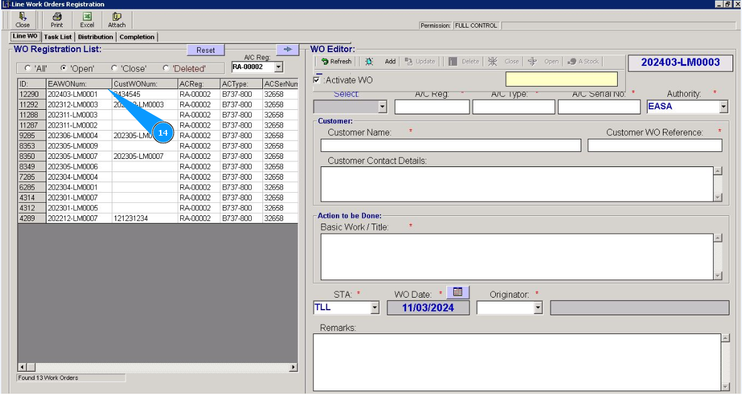The height and width of the screenshot is (395, 742).
Task: Switch to the Task List tab
Action: [58, 37]
